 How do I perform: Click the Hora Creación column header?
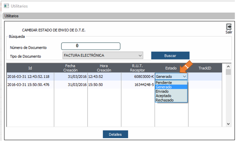pos(104,68)
